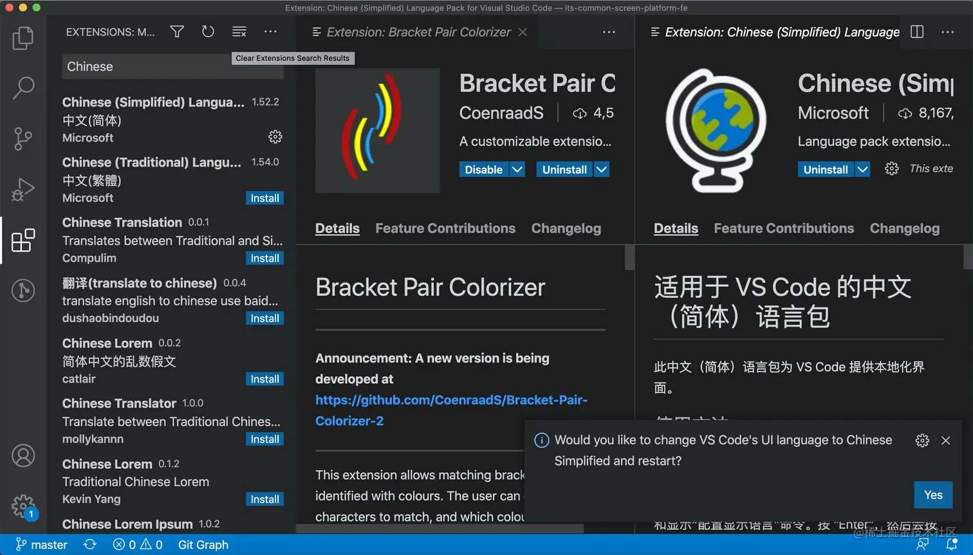The image size is (973, 555).
Task: Open the Search view in activity bar
Action: click(x=23, y=88)
